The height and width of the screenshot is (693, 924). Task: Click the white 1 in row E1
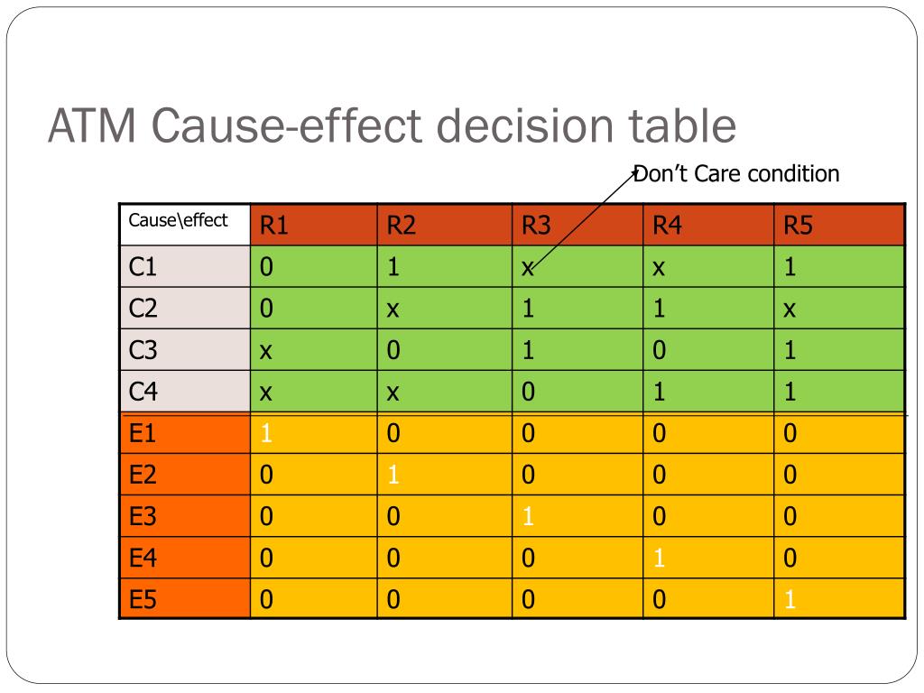[266, 434]
